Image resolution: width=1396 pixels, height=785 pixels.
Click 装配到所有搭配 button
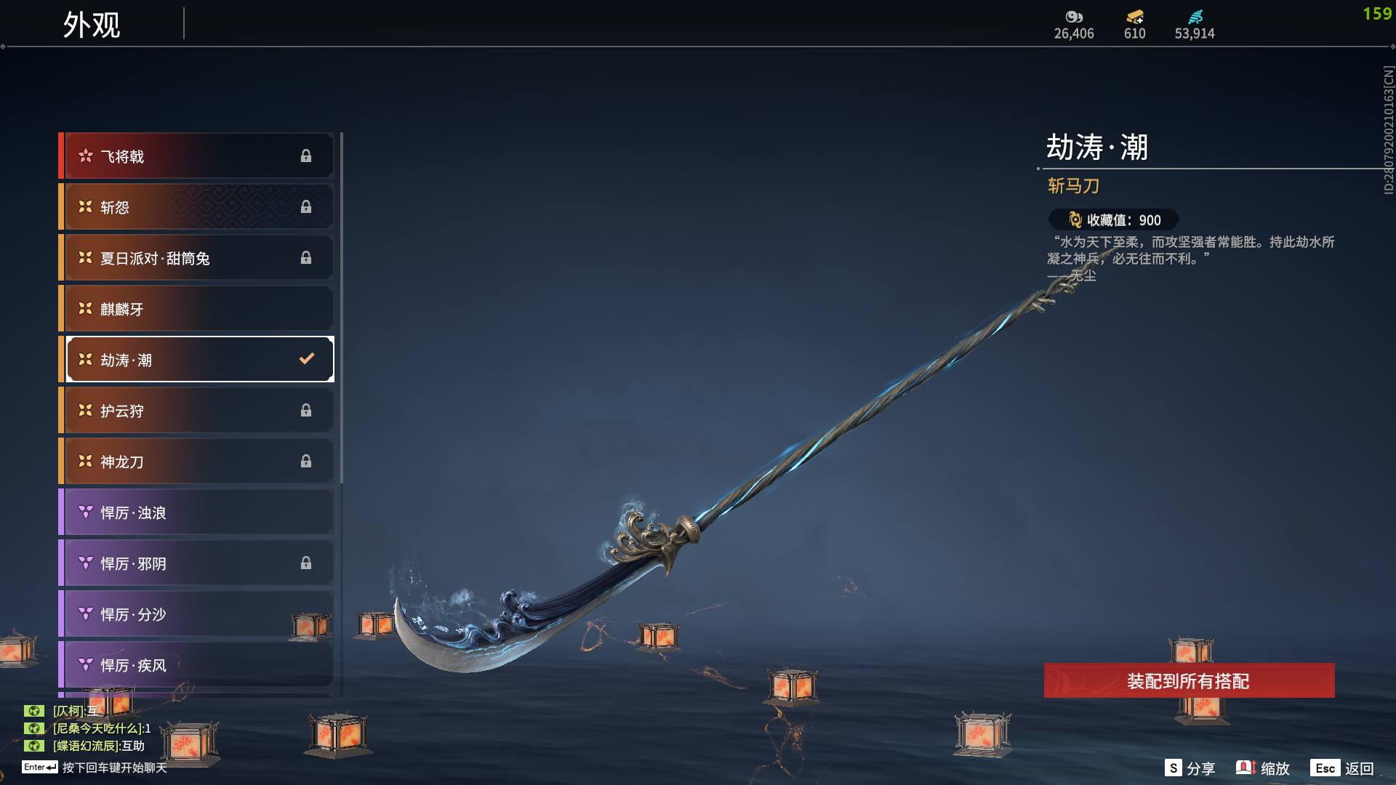pos(1189,681)
